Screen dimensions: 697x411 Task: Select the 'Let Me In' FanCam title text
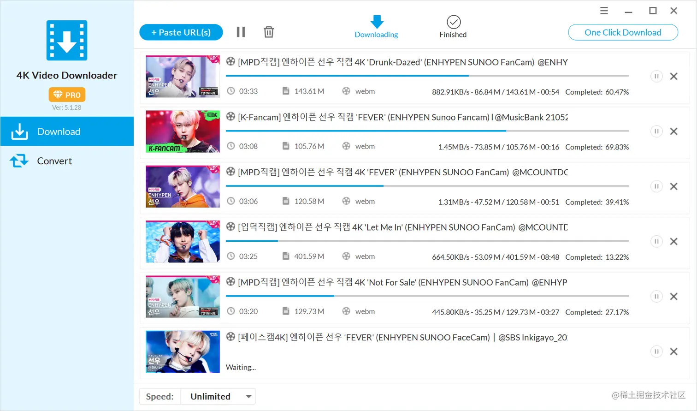click(x=403, y=227)
